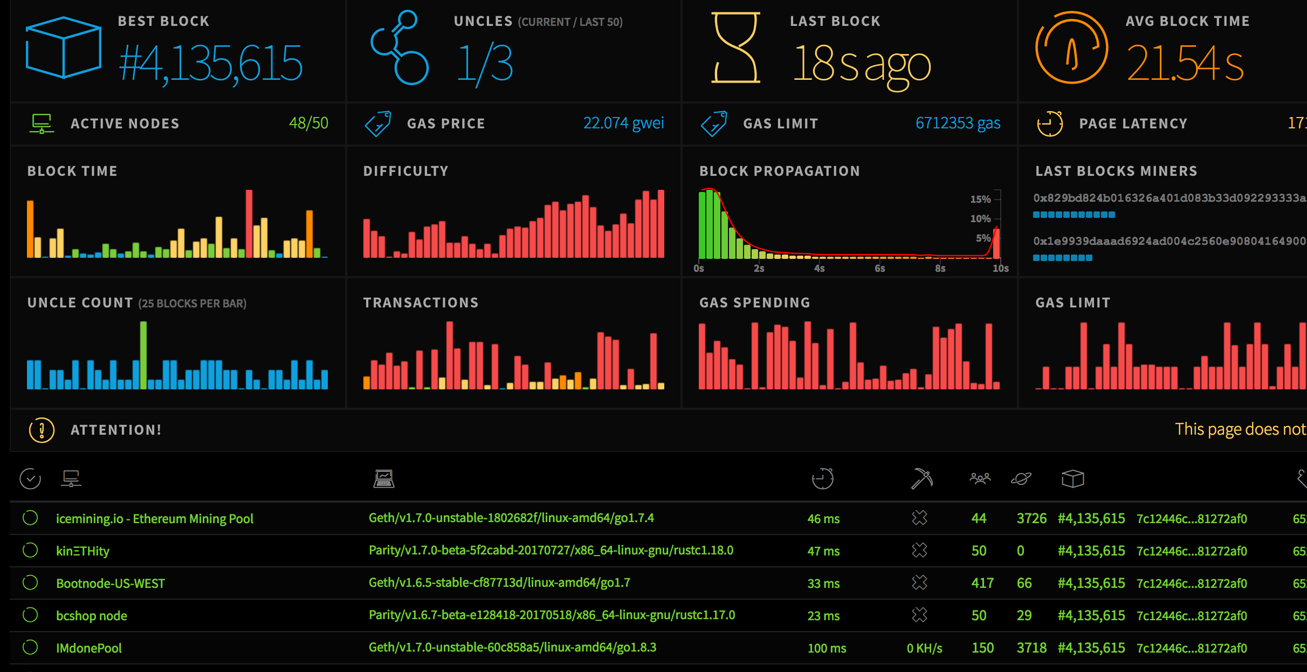The width and height of the screenshot is (1307, 672).
Task: Click the active nodes count 48/50
Action: pos(308,123)
